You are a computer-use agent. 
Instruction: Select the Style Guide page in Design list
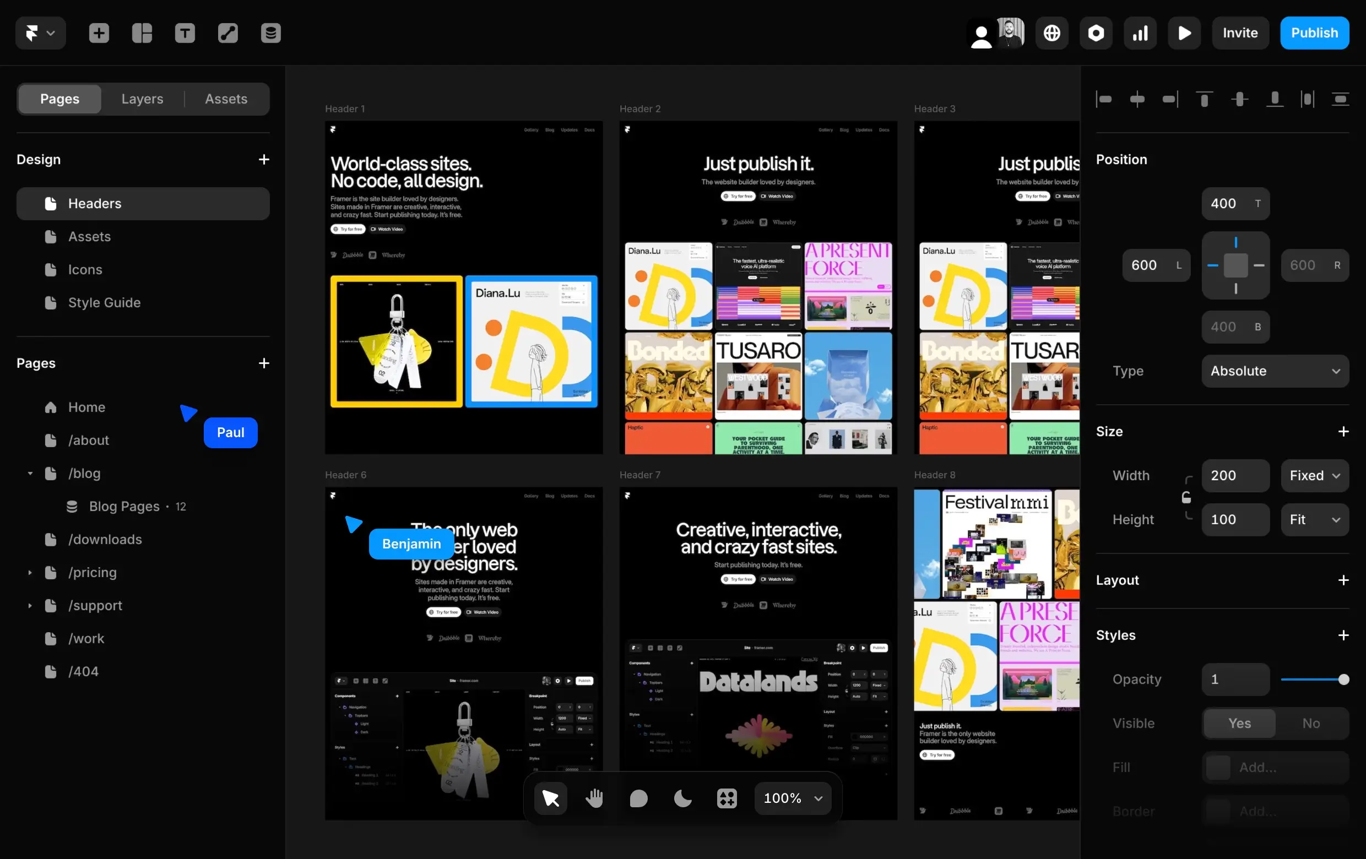[x=105, y=302]
